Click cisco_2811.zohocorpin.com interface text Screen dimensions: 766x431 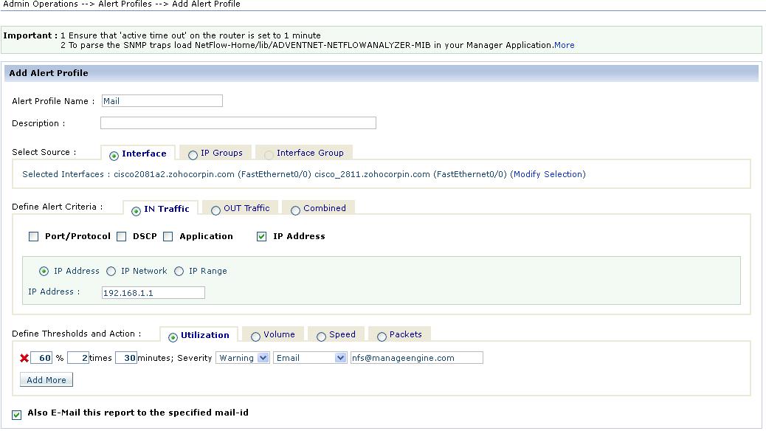click(x=372, y=174)
